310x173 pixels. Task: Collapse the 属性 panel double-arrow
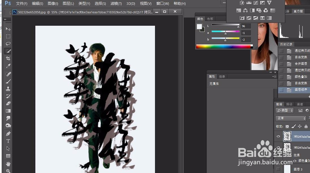[271, 72]
